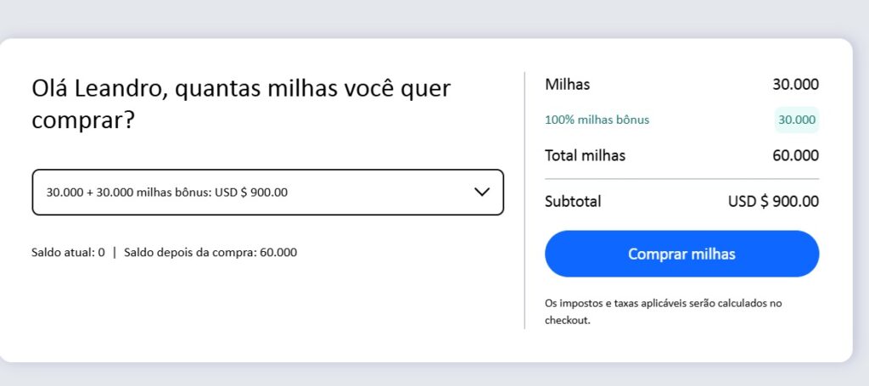Click the 'Subtotal' label

[573, 201]
